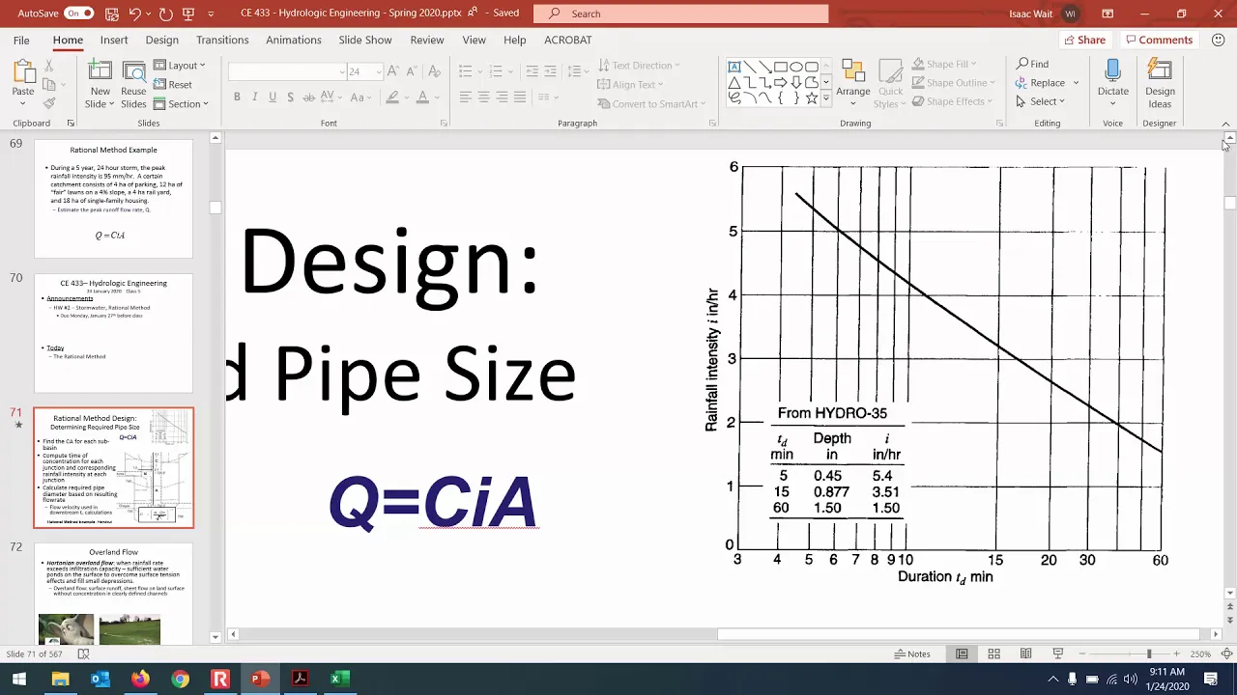Toggle Bold formatting
Image resolution: width=1237 pixels, height=695 pixels.
[x=237, y=97]
